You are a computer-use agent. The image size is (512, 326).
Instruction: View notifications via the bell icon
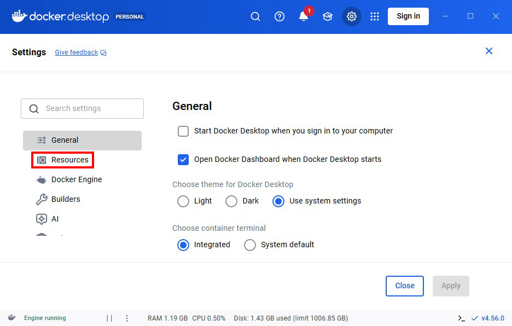[303, 16]
